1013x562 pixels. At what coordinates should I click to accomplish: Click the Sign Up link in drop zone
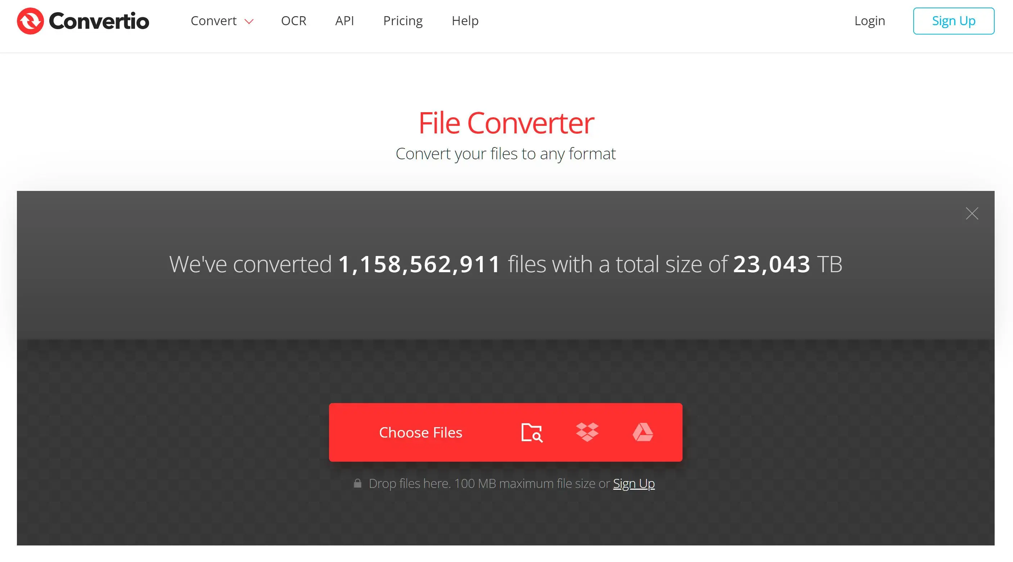tap(634, 483)
